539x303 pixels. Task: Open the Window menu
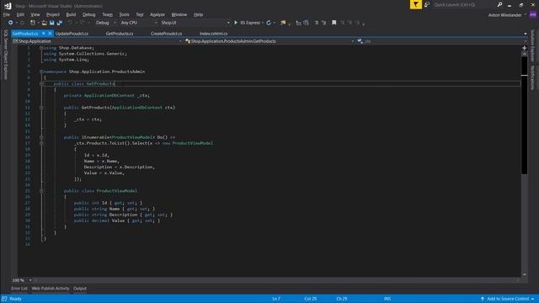click(179, 15)
